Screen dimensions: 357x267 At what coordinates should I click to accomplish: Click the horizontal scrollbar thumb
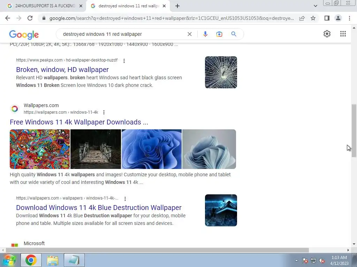pyautogui.click(x=157, y=250)
